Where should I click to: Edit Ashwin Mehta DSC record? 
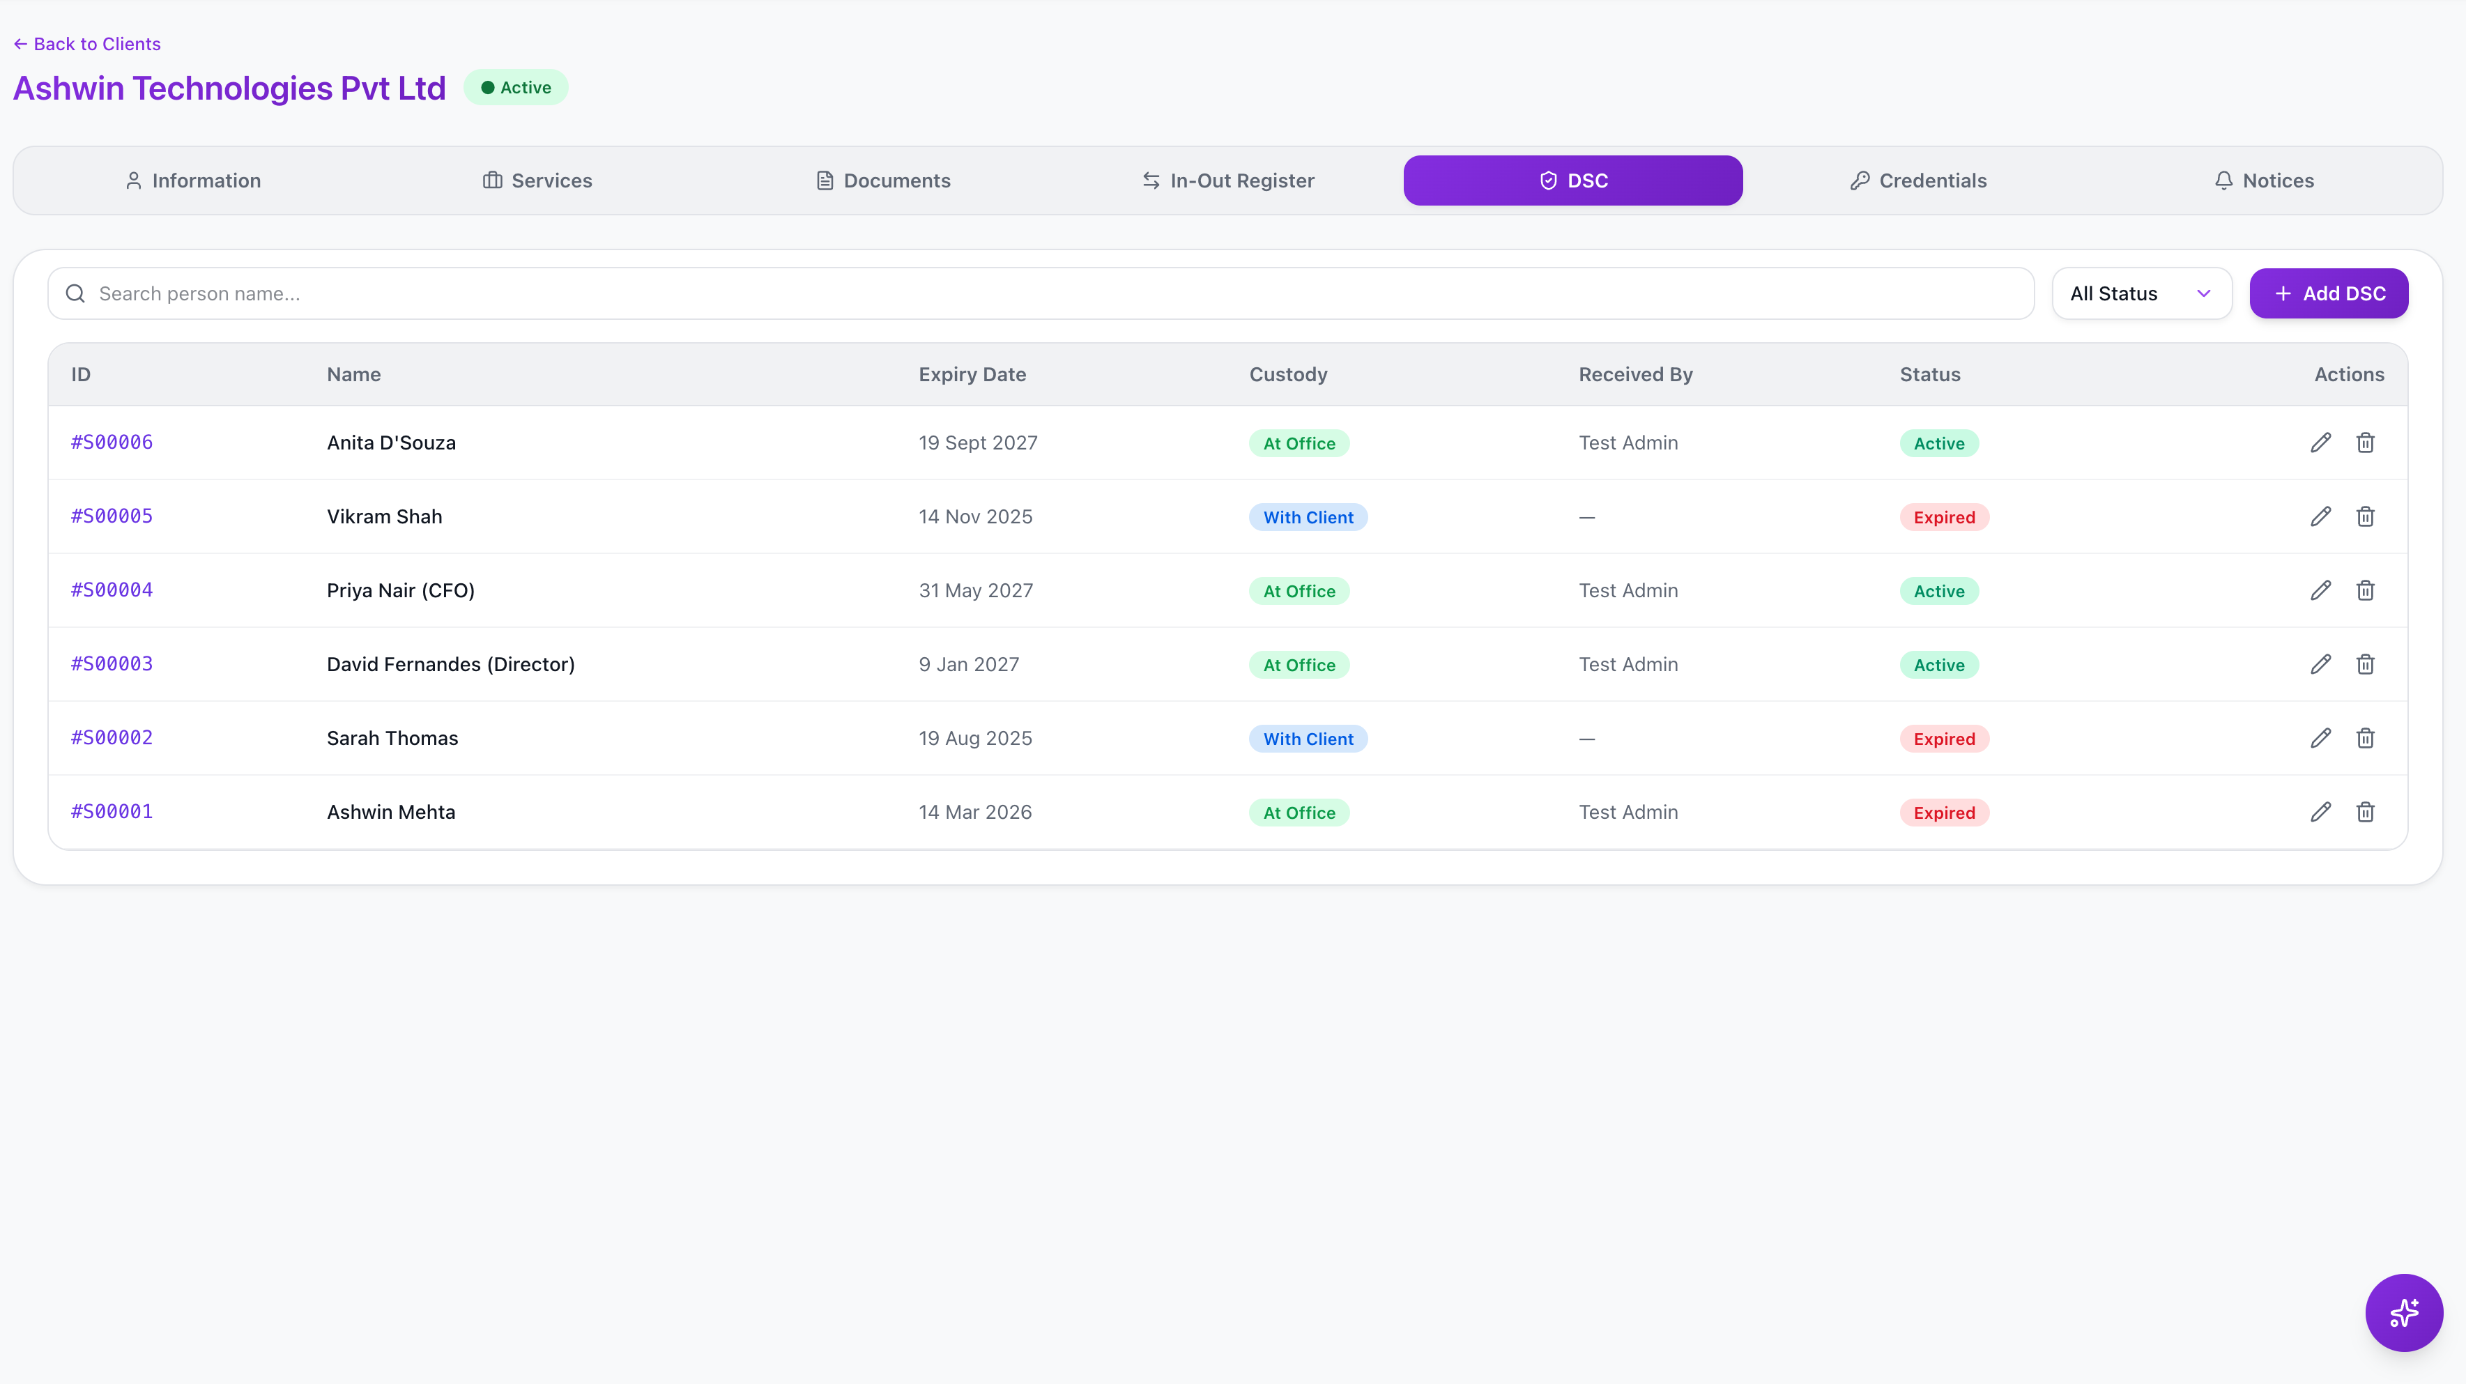click(x=2320, y=812)
